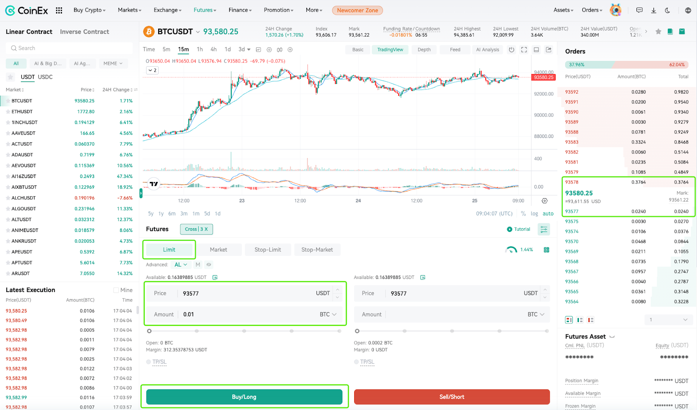Open the AI Analysis chart button
The image size is (697, 410).
point(487,50)
